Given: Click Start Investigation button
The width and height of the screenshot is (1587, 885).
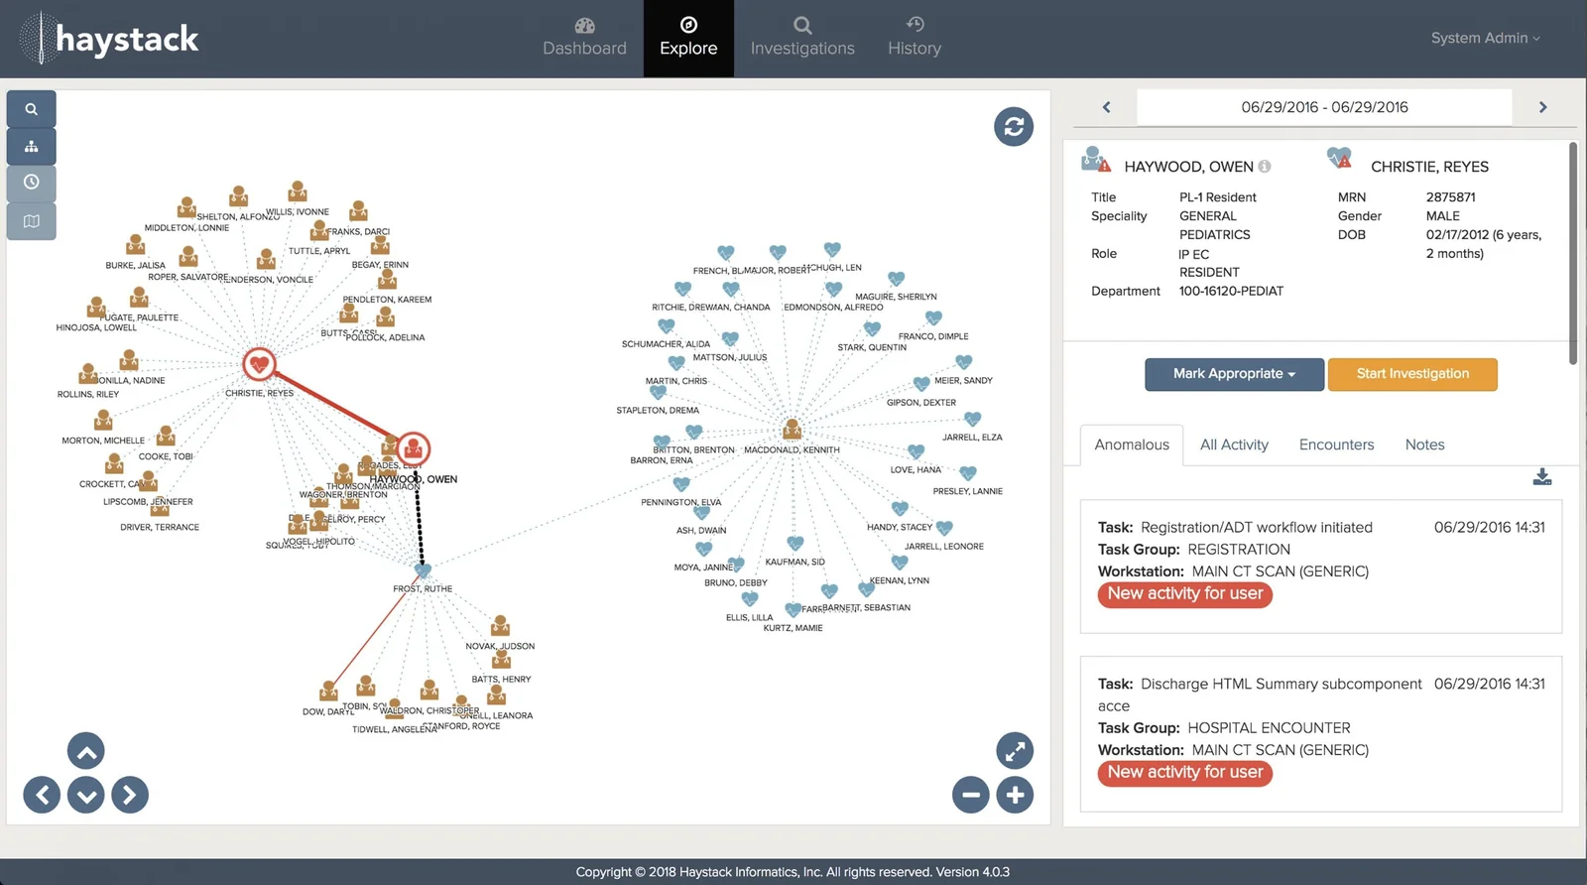Looking at the screenshot, I should tap(1412, 374).
